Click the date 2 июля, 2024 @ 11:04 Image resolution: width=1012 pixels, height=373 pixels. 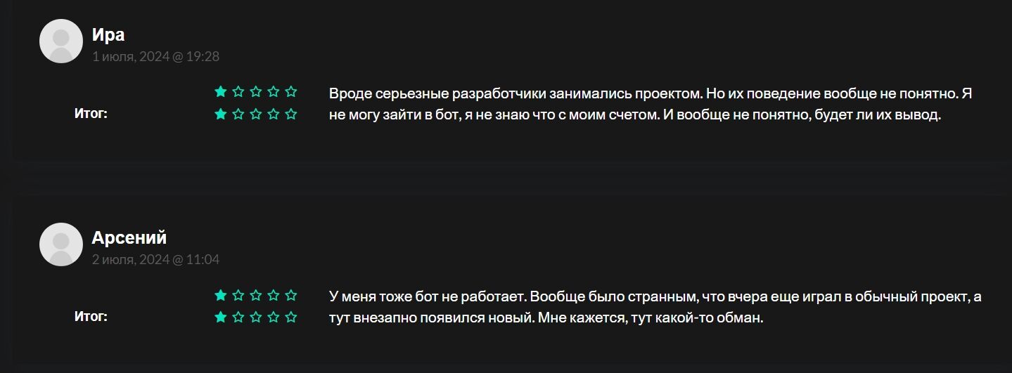click(x=155, y=260)
